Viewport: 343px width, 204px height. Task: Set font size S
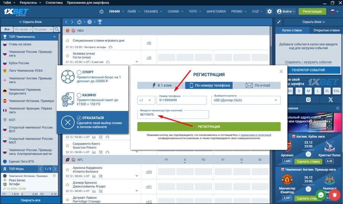pyautogui.click(x=299, y=91)
